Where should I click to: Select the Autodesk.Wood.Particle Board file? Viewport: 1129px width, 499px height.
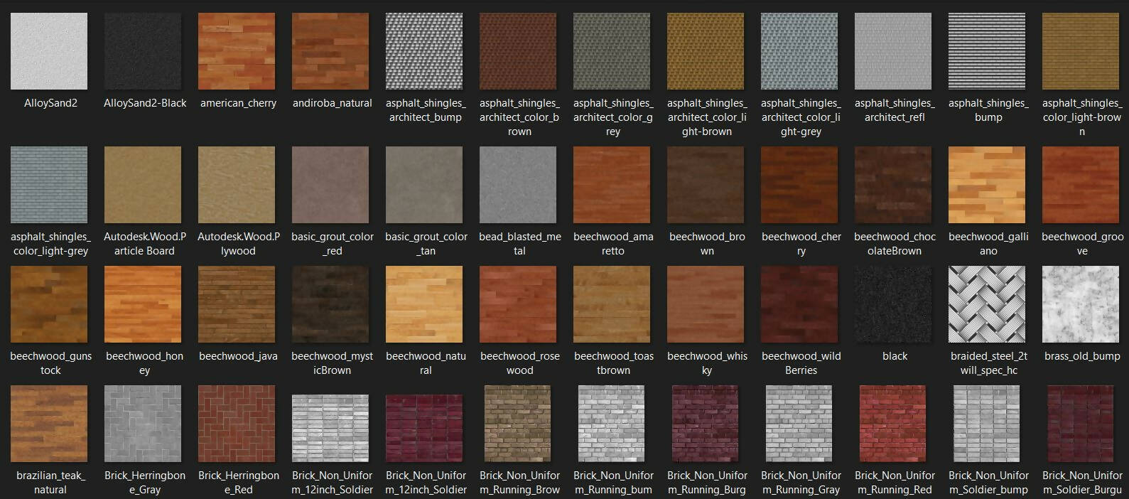click(x=143, y=185)
